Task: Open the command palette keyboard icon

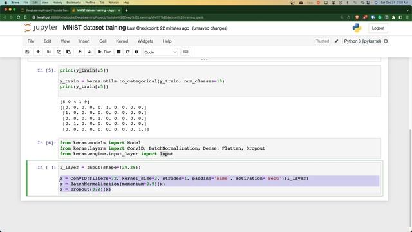Action: tap(186, 52)
